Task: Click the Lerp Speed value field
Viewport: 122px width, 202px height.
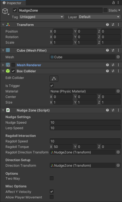Action: [x=85, y=128]
